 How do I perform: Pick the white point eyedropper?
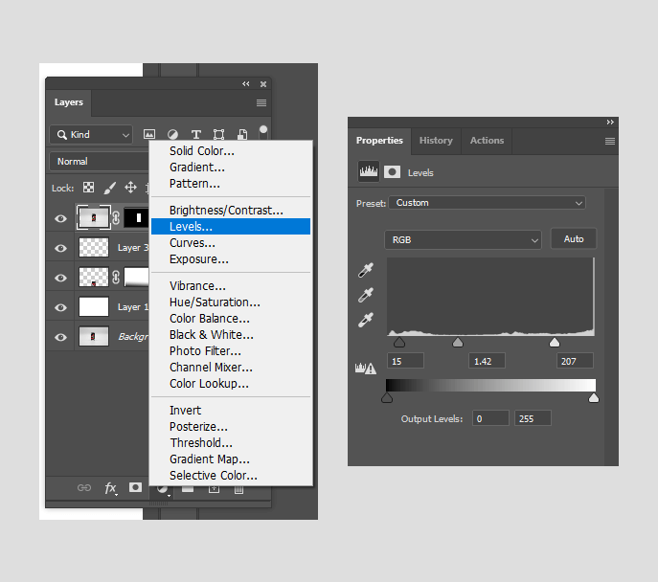coord(366,320)
